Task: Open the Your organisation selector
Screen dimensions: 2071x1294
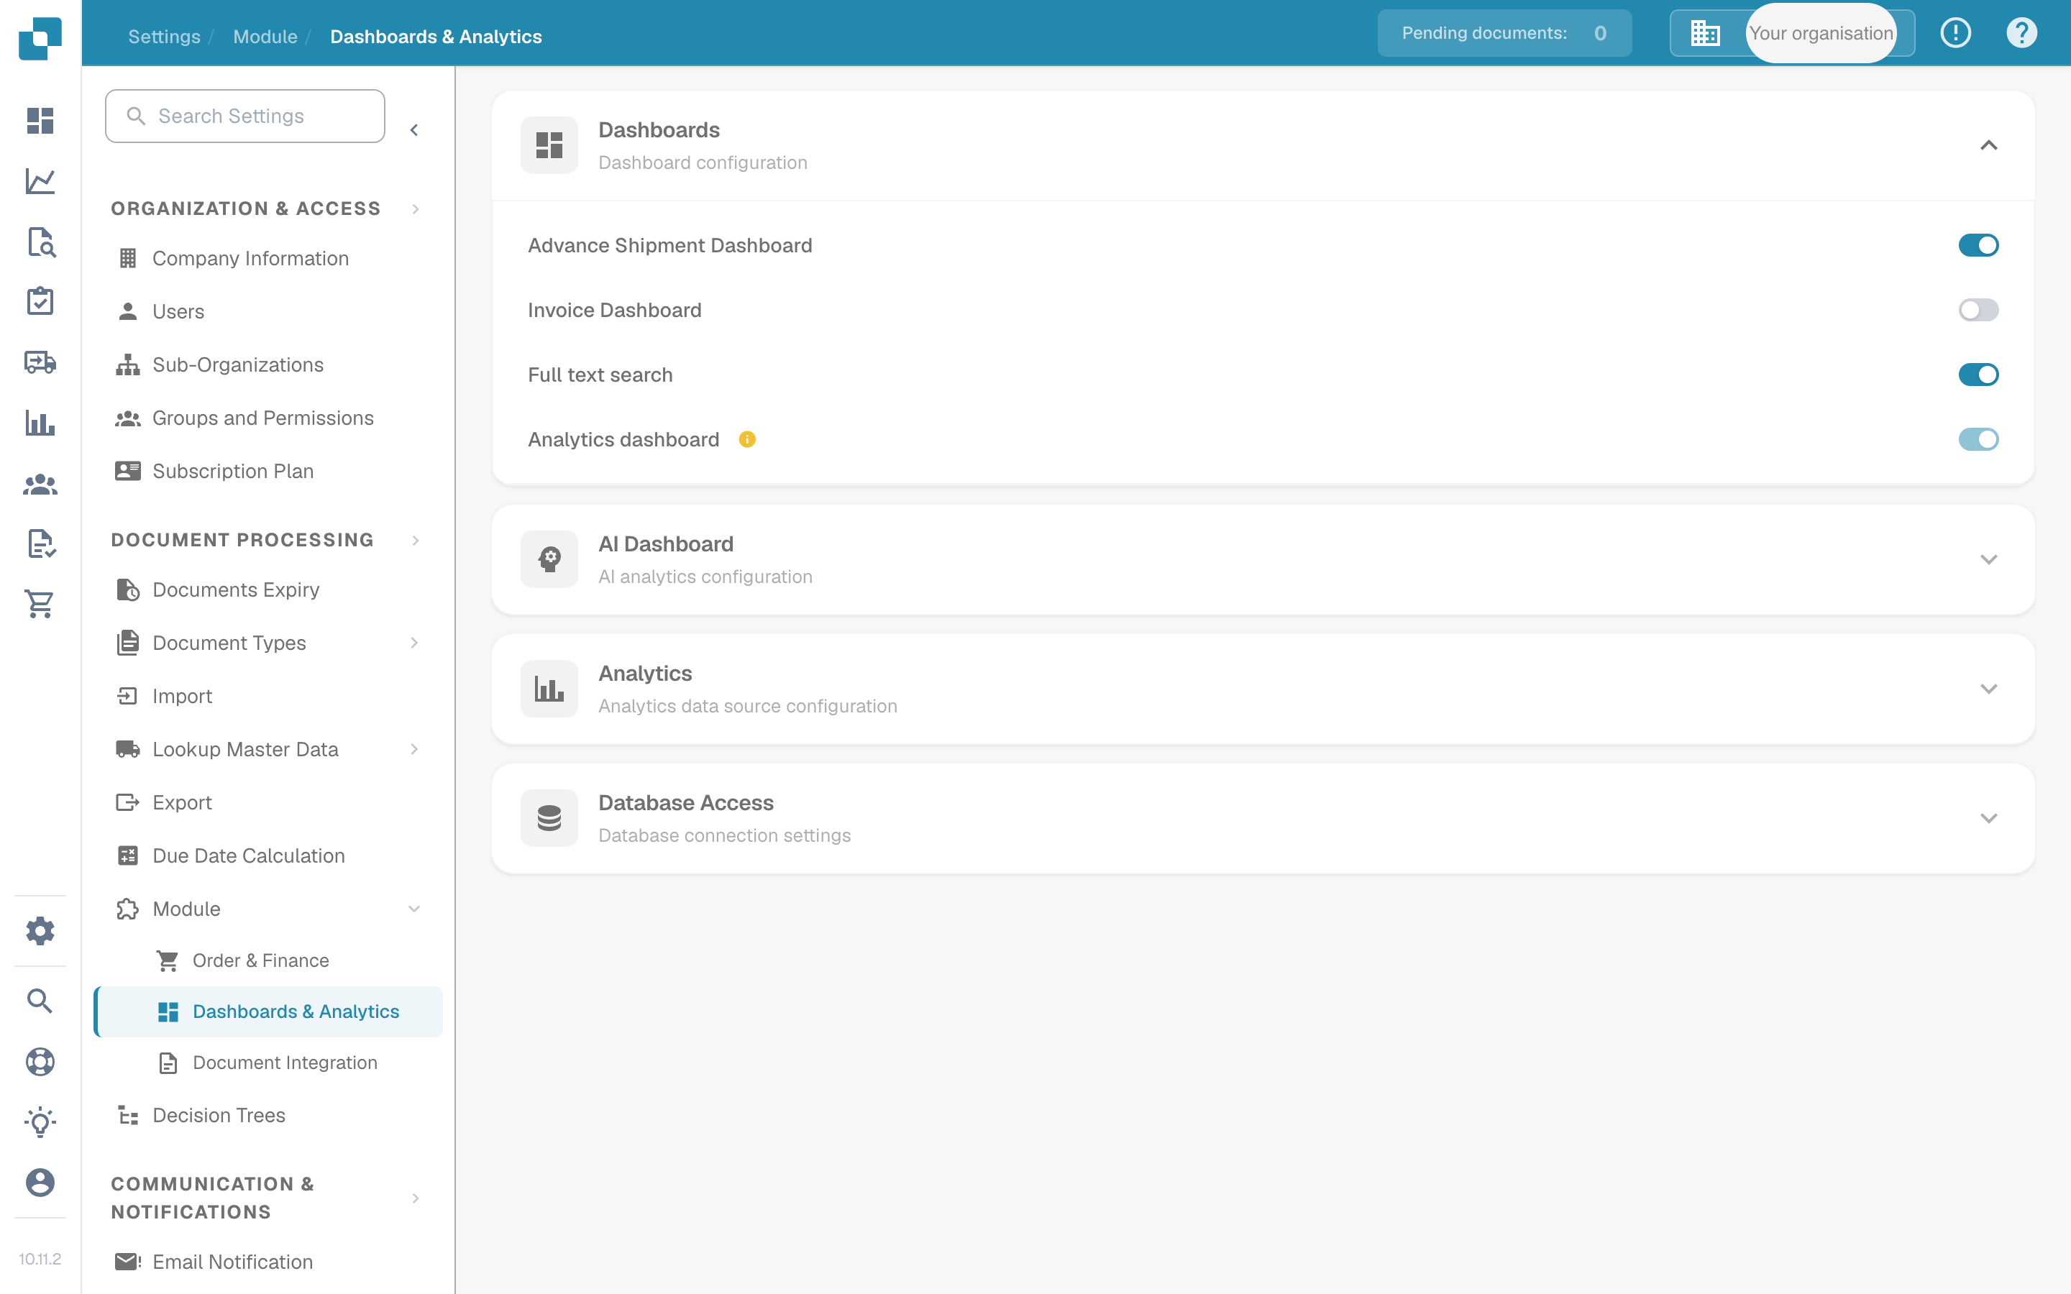Action: click(x=1792, y=33)
